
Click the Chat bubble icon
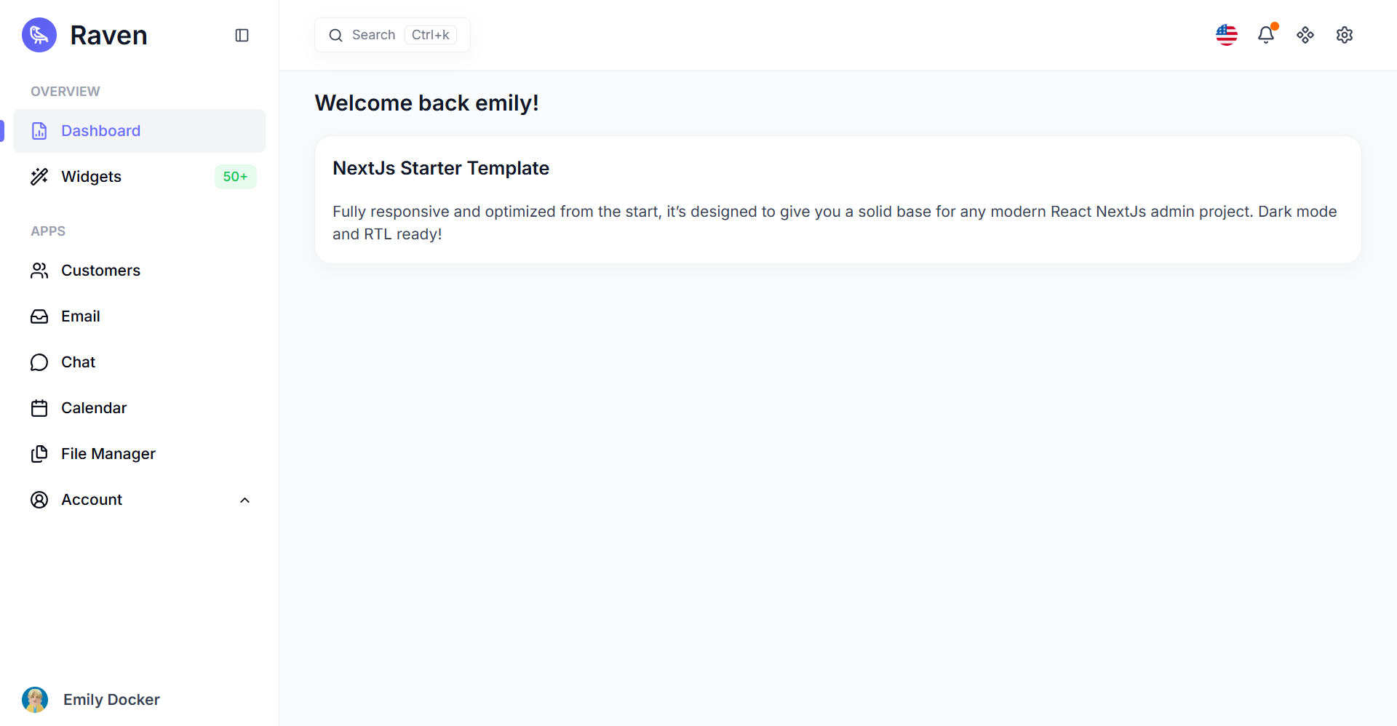coord(39,362)
